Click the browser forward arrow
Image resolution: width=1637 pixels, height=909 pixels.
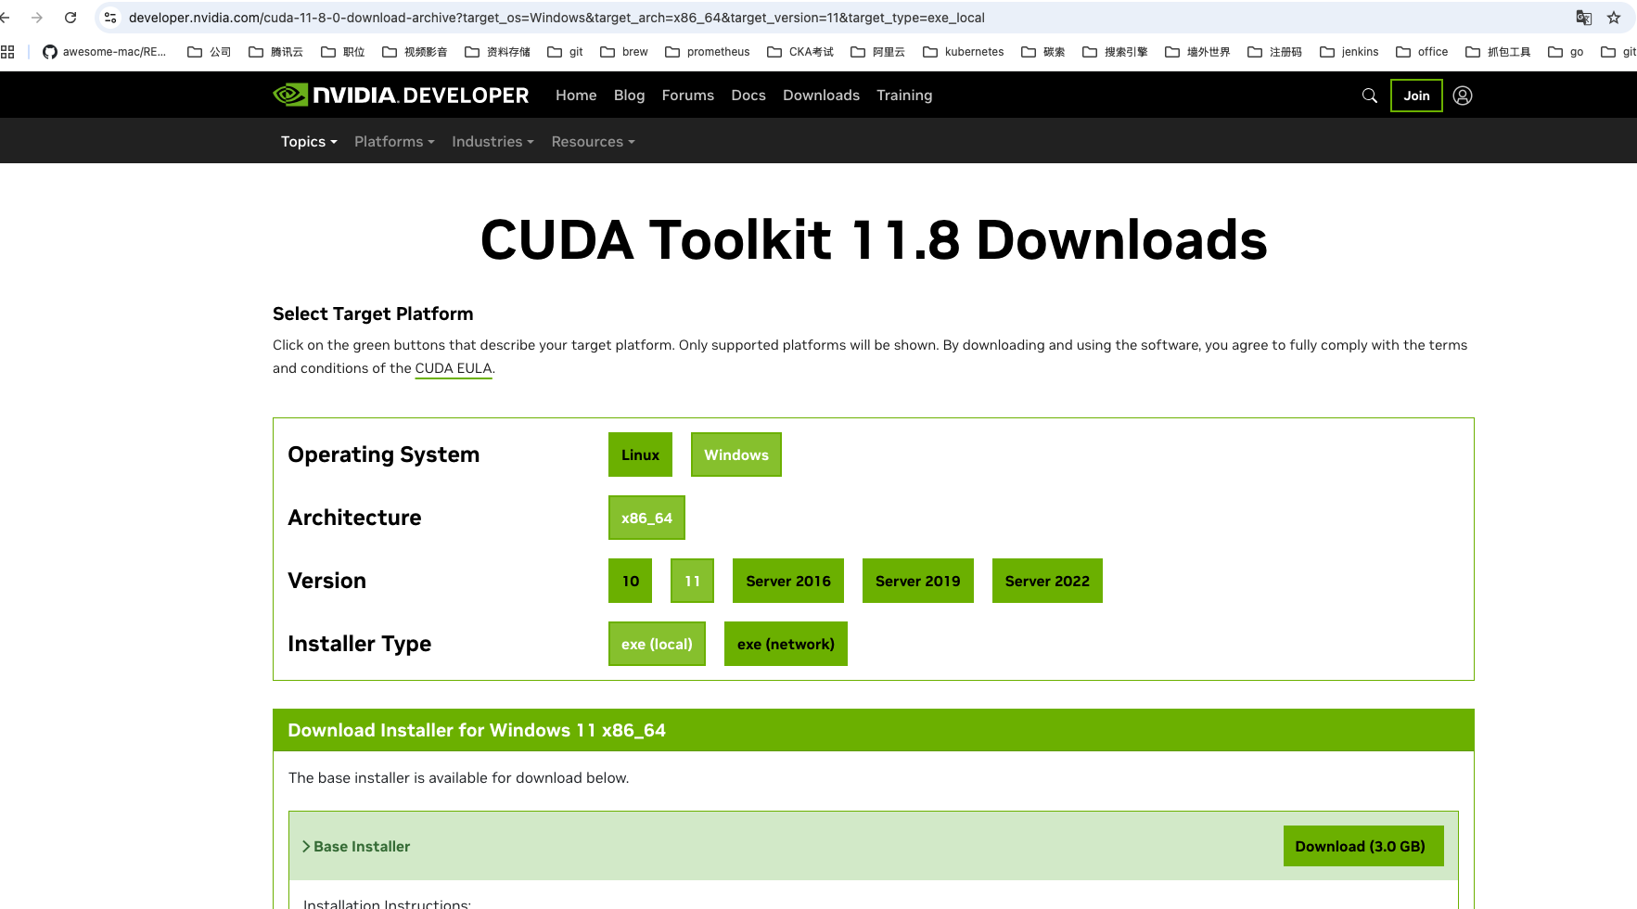coord(37,18)
